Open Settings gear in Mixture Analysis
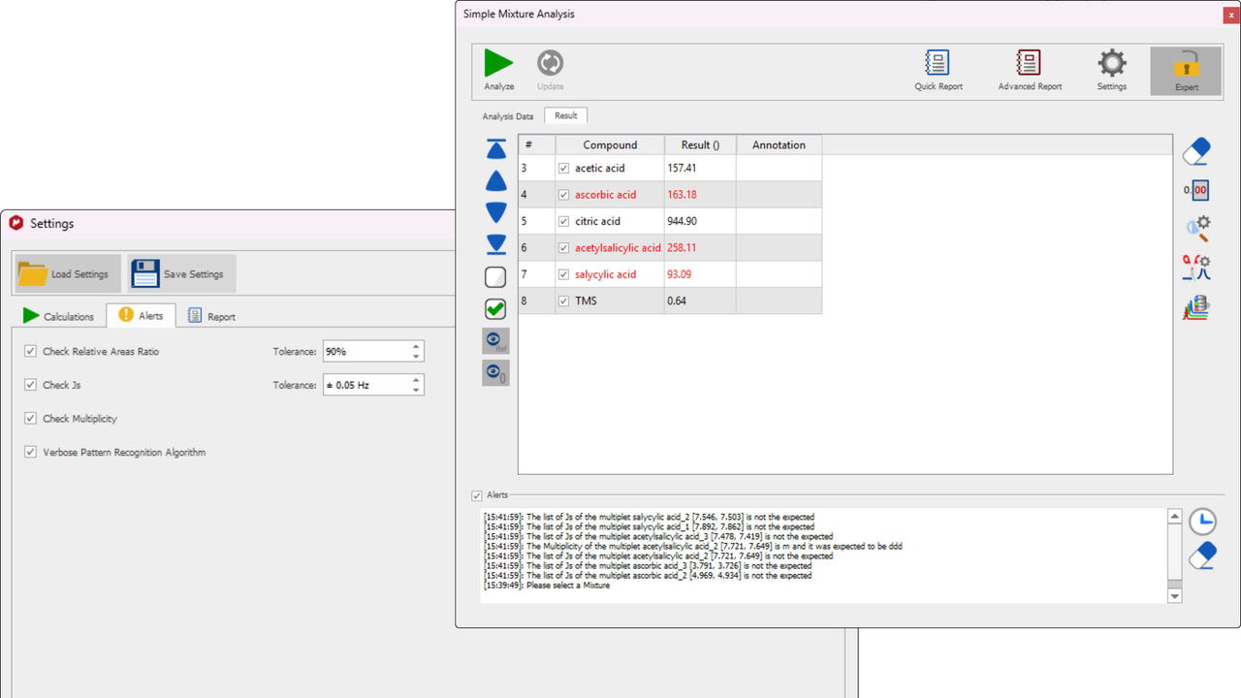Screen dimensions: 1241x698 tap(1112, 70)
